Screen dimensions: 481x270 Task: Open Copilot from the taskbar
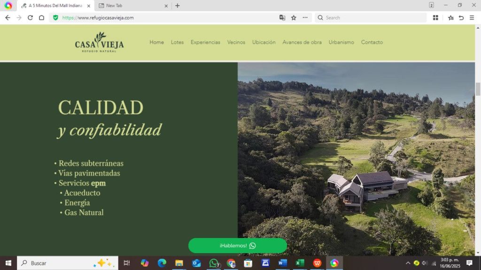click(145, 263)
